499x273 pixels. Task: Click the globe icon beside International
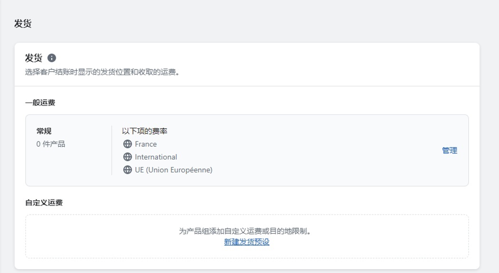[x=127, y=157]
